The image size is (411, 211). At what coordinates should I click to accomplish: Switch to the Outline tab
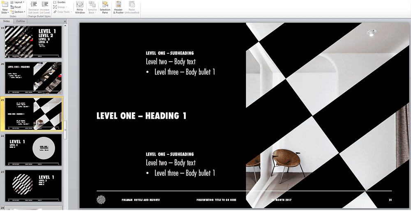click(x=21, y=21)
